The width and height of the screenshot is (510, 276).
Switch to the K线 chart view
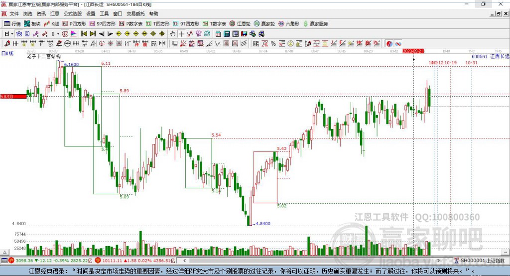coord(51,24)
